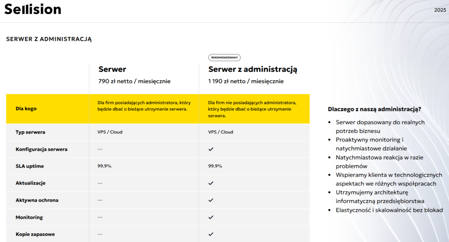The height and width of the screenshot is (242, 449).
Task: Click the checkmark in the Konfiguracja serwera row
Action: pyautogui.click(x=211, y=149)
